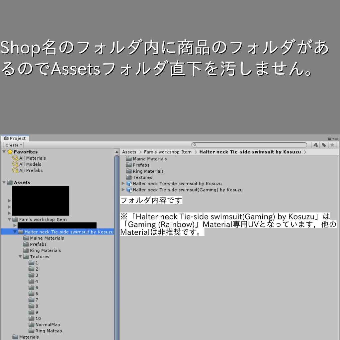340x340 pixels.
Task: Expand the Halter neck Tie-side swimsuit prefab
Action: click(123, 183)
